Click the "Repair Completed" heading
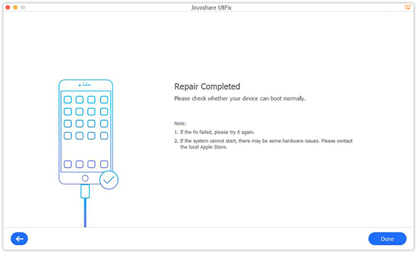Image resolution: width=417 pixels, height=253 pixels. coord(207,86)
